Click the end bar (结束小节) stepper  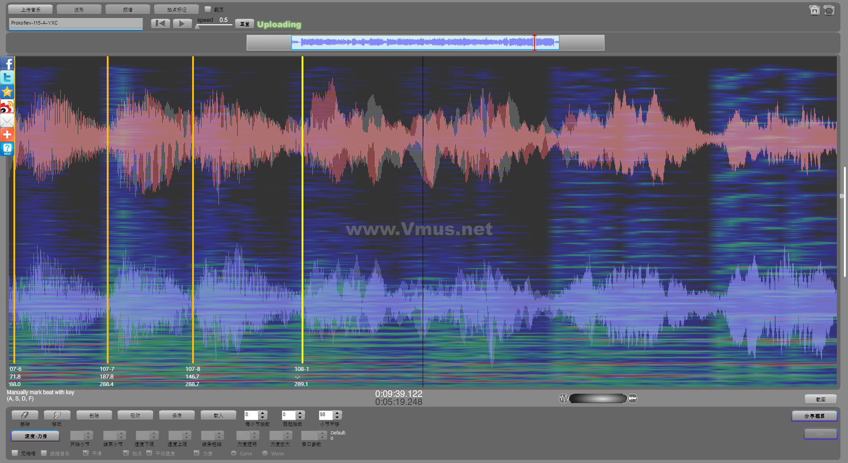114,435
